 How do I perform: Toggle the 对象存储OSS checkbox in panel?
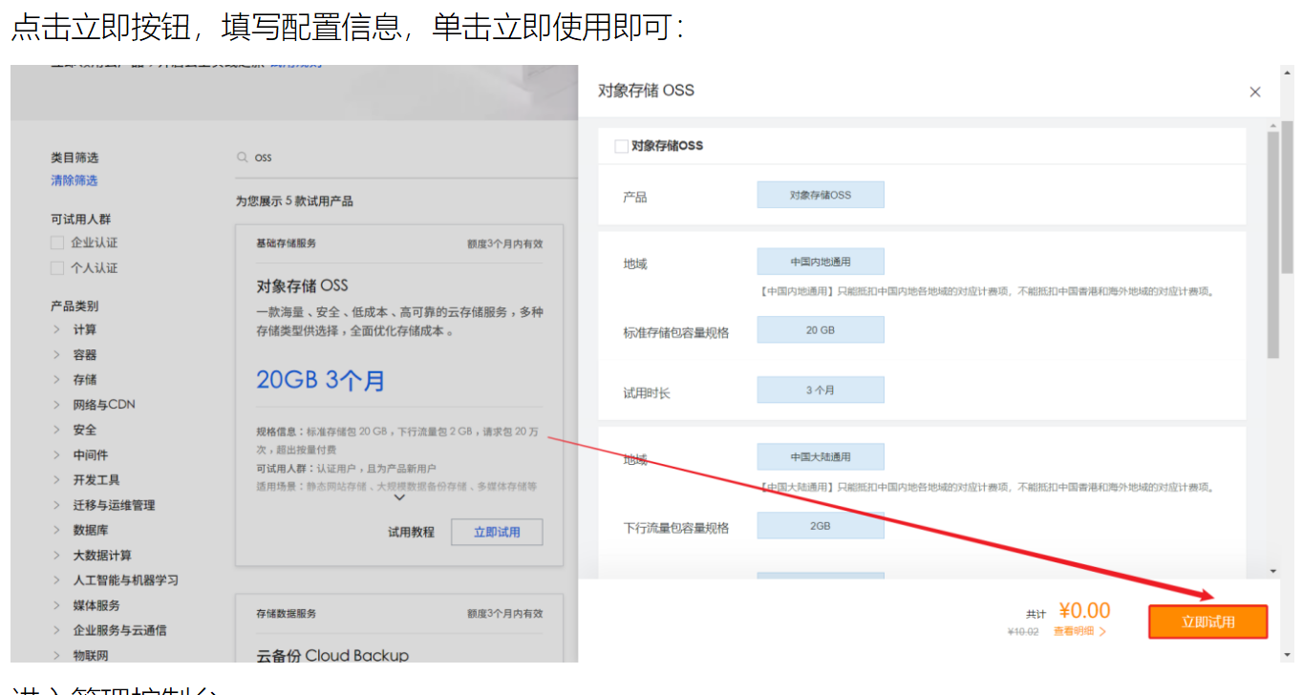pyautogui.click(x=621, y=146)
